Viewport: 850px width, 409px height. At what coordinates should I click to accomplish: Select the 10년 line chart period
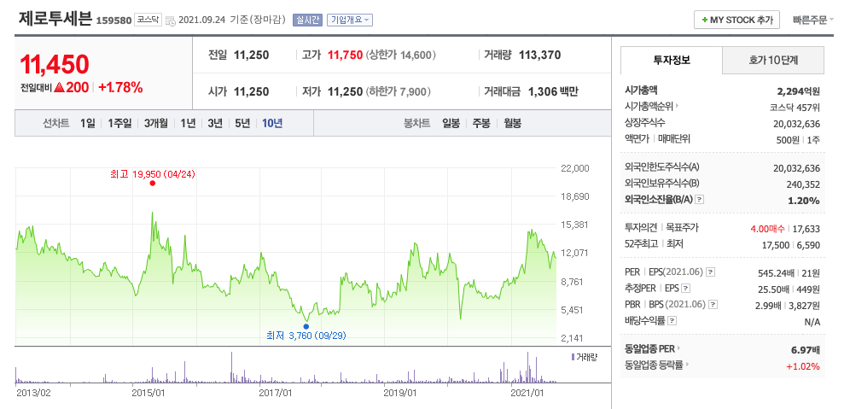pyautogui.click(x=272, y=124)
